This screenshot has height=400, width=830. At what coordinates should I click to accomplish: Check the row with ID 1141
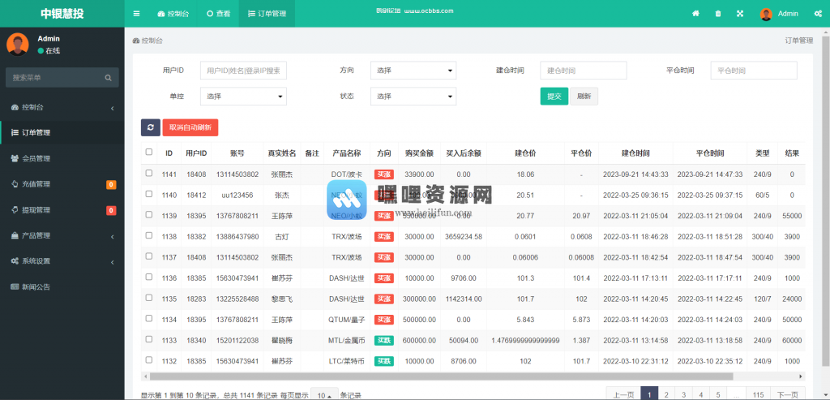(149, 174)
